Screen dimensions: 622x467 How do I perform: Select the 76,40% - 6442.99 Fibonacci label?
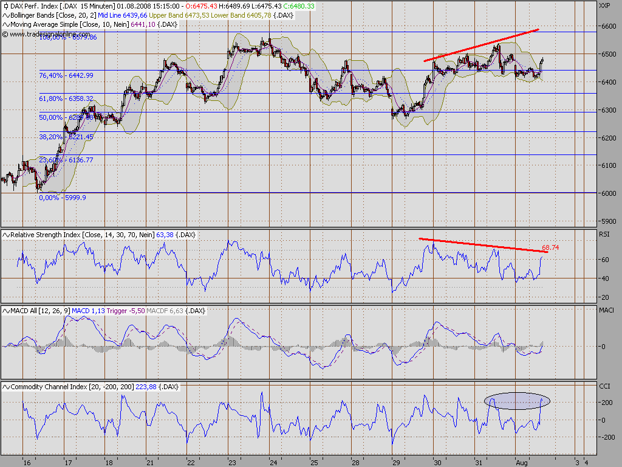pos(66,75)
